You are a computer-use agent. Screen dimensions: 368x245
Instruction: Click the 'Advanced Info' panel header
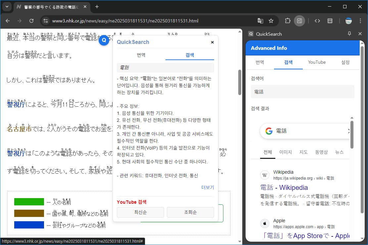pos(302,48)
